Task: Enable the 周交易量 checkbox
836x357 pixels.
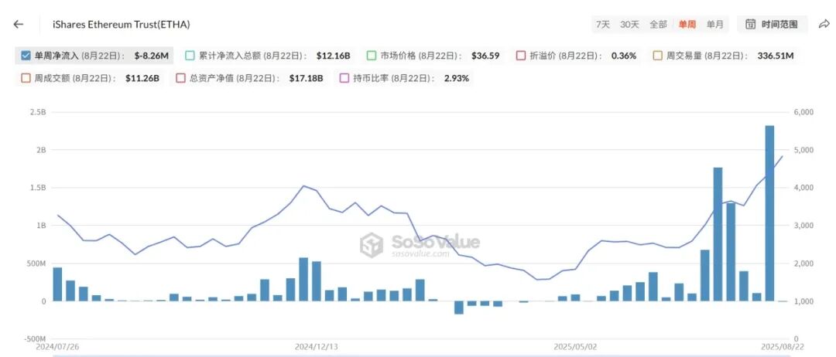Action: pos(657,56)
